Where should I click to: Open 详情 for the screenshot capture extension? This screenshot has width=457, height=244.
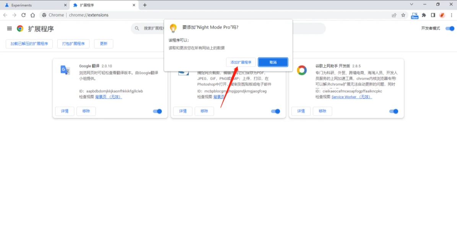[x=183, y=111]
